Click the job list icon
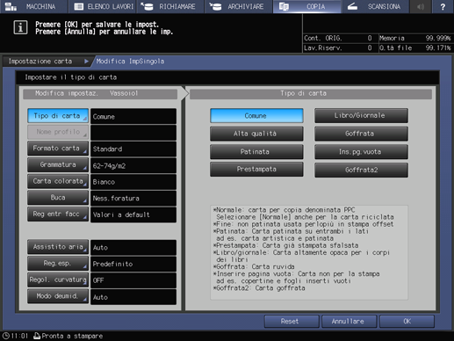454x341 pixels. point(79,6)
